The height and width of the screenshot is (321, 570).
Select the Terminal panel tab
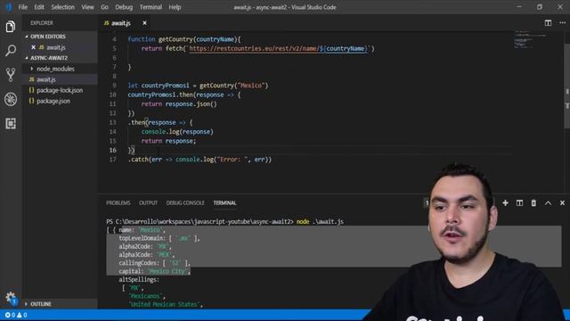pyautogui.click(x=224, y=203)
